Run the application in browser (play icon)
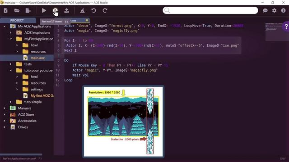This screenshot has height=162, width=289. click(44, 10)
